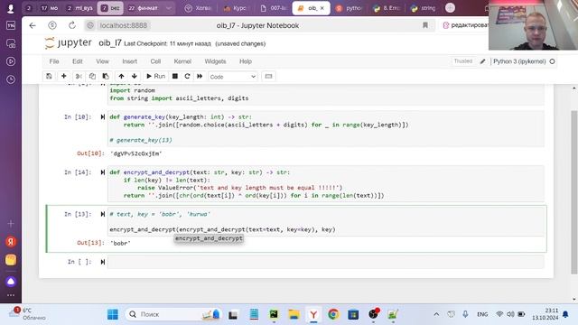Click the Python 3 kernel indicator circle

coord(552,61)
